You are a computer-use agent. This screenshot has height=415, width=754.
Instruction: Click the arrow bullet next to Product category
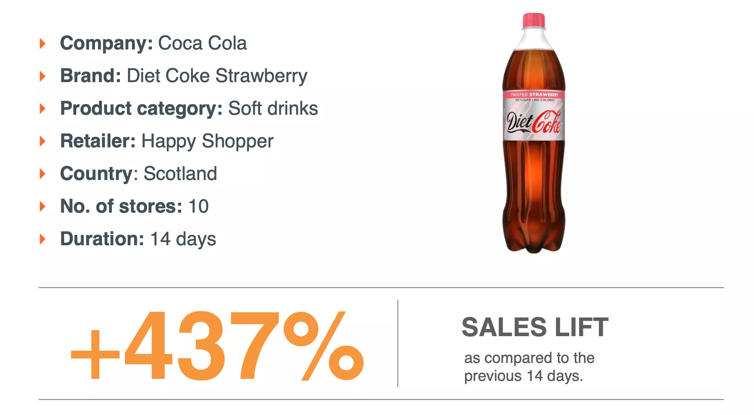tap(43, 109)
